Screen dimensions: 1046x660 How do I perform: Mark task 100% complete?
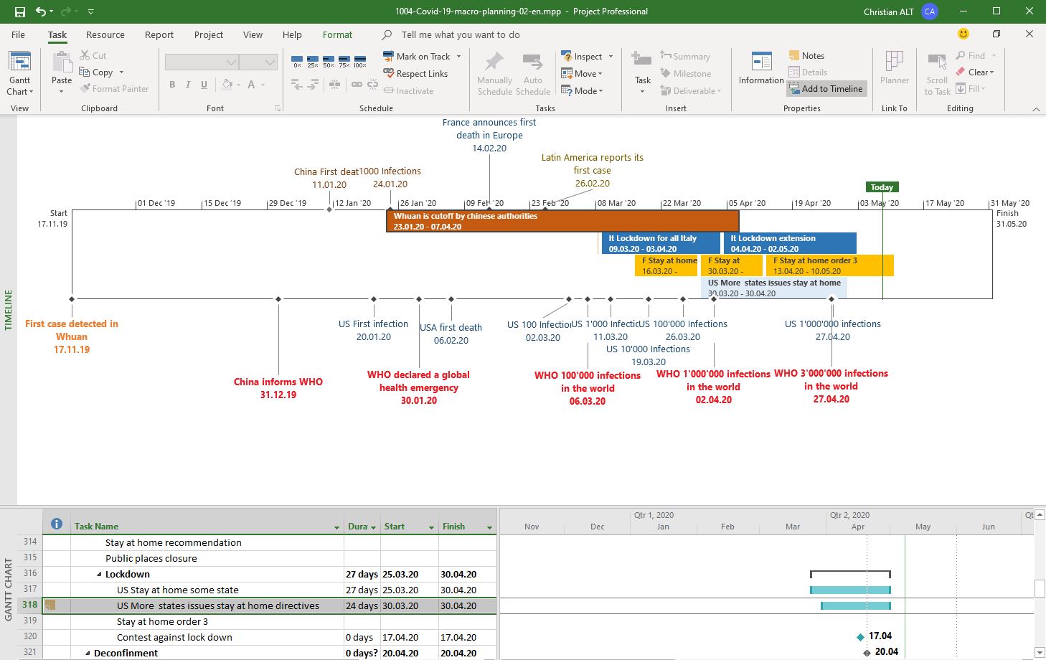pos(360,61)
